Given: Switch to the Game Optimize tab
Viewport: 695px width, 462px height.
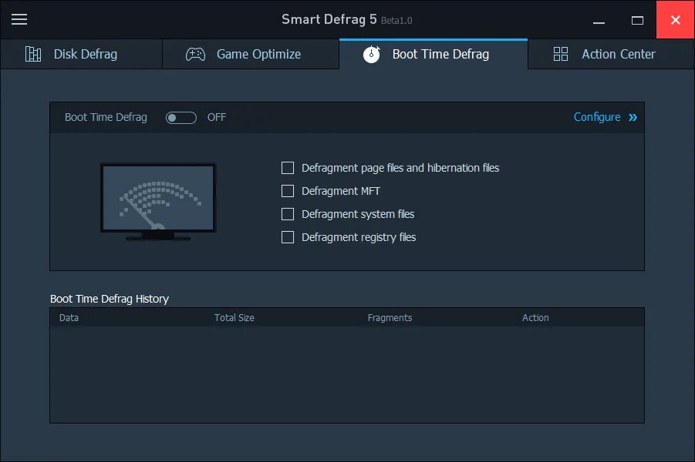Looking at the screenshot, I should 251,54.
